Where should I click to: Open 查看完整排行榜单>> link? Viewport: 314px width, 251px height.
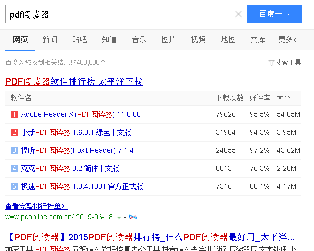37,206
